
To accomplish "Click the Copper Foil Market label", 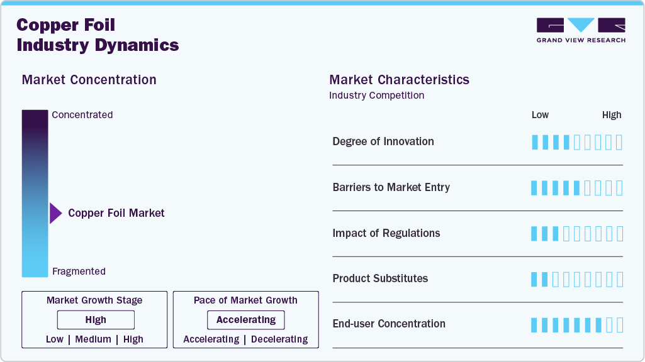I will 116,213.
